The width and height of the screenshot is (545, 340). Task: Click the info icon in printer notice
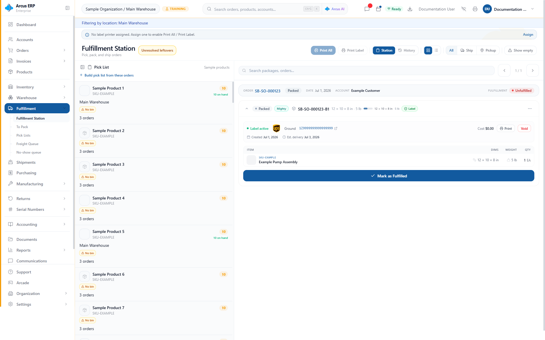[x=87, y=35]
